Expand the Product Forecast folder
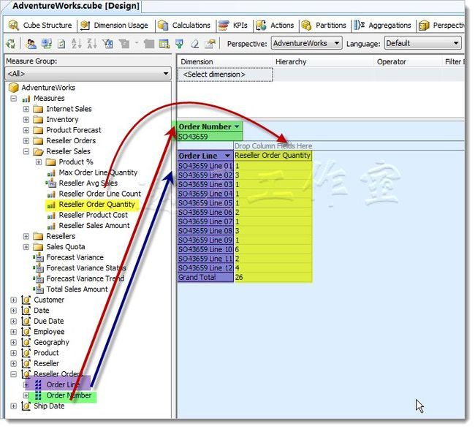The width and height of the screenshot is (475, 429). [26, 130]
